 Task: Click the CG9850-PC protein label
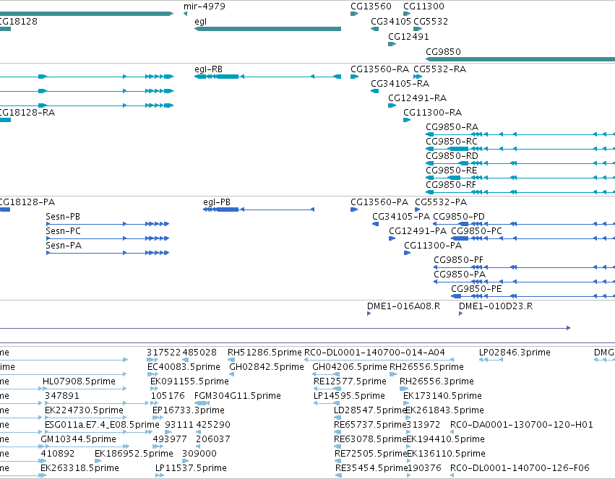(x=476, y=231)
